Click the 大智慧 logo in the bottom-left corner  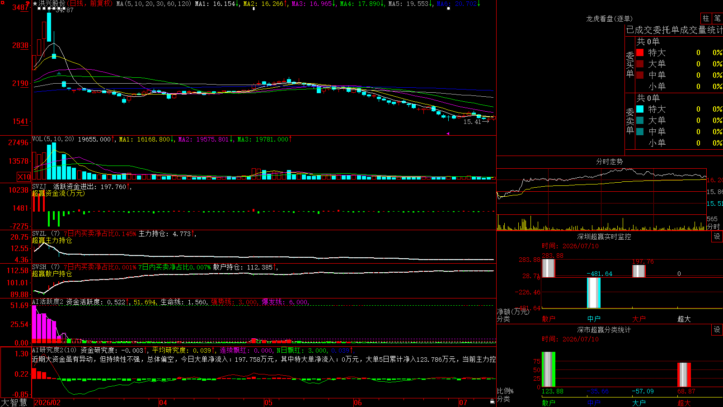[14, 402]
